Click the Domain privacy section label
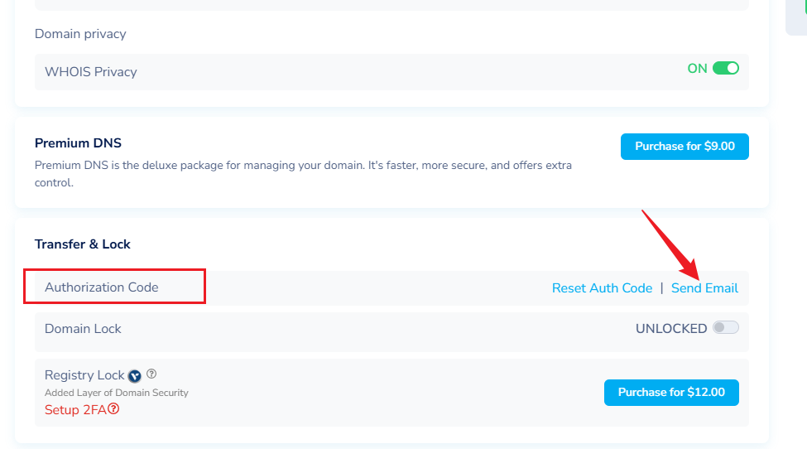807x449 pixels. [x=80, y=34]
